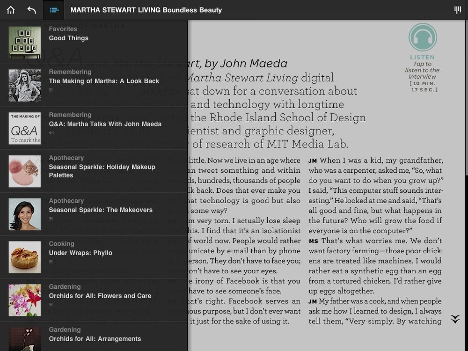This screenshot has height=351, width=468.
Task: Click the small icon under Under Wraps: Phyllo
Action: coord(51,262)
